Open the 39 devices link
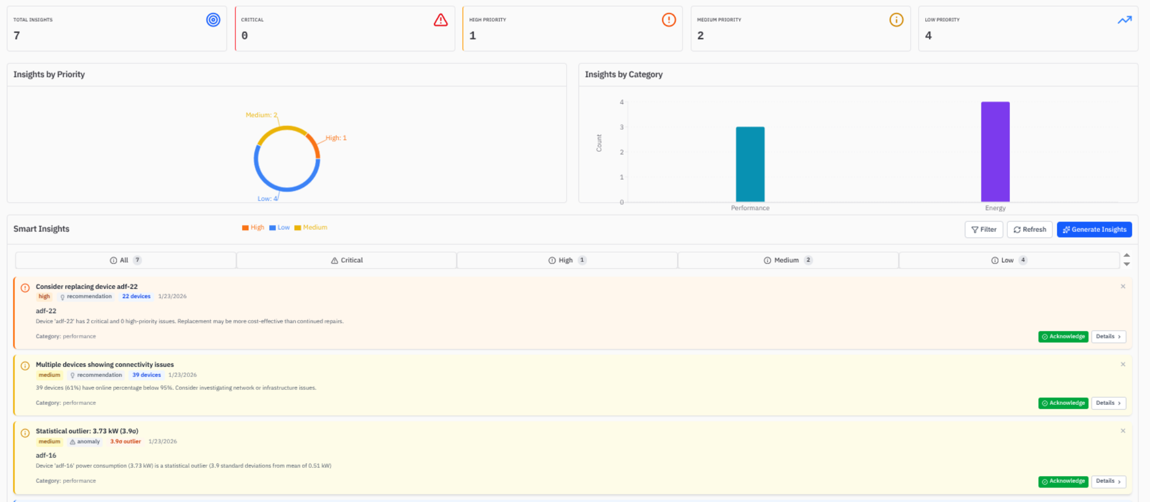Image resolution: width=1150 pixels, height=502 pixels. pyautogui.click(x=146, y=375)
